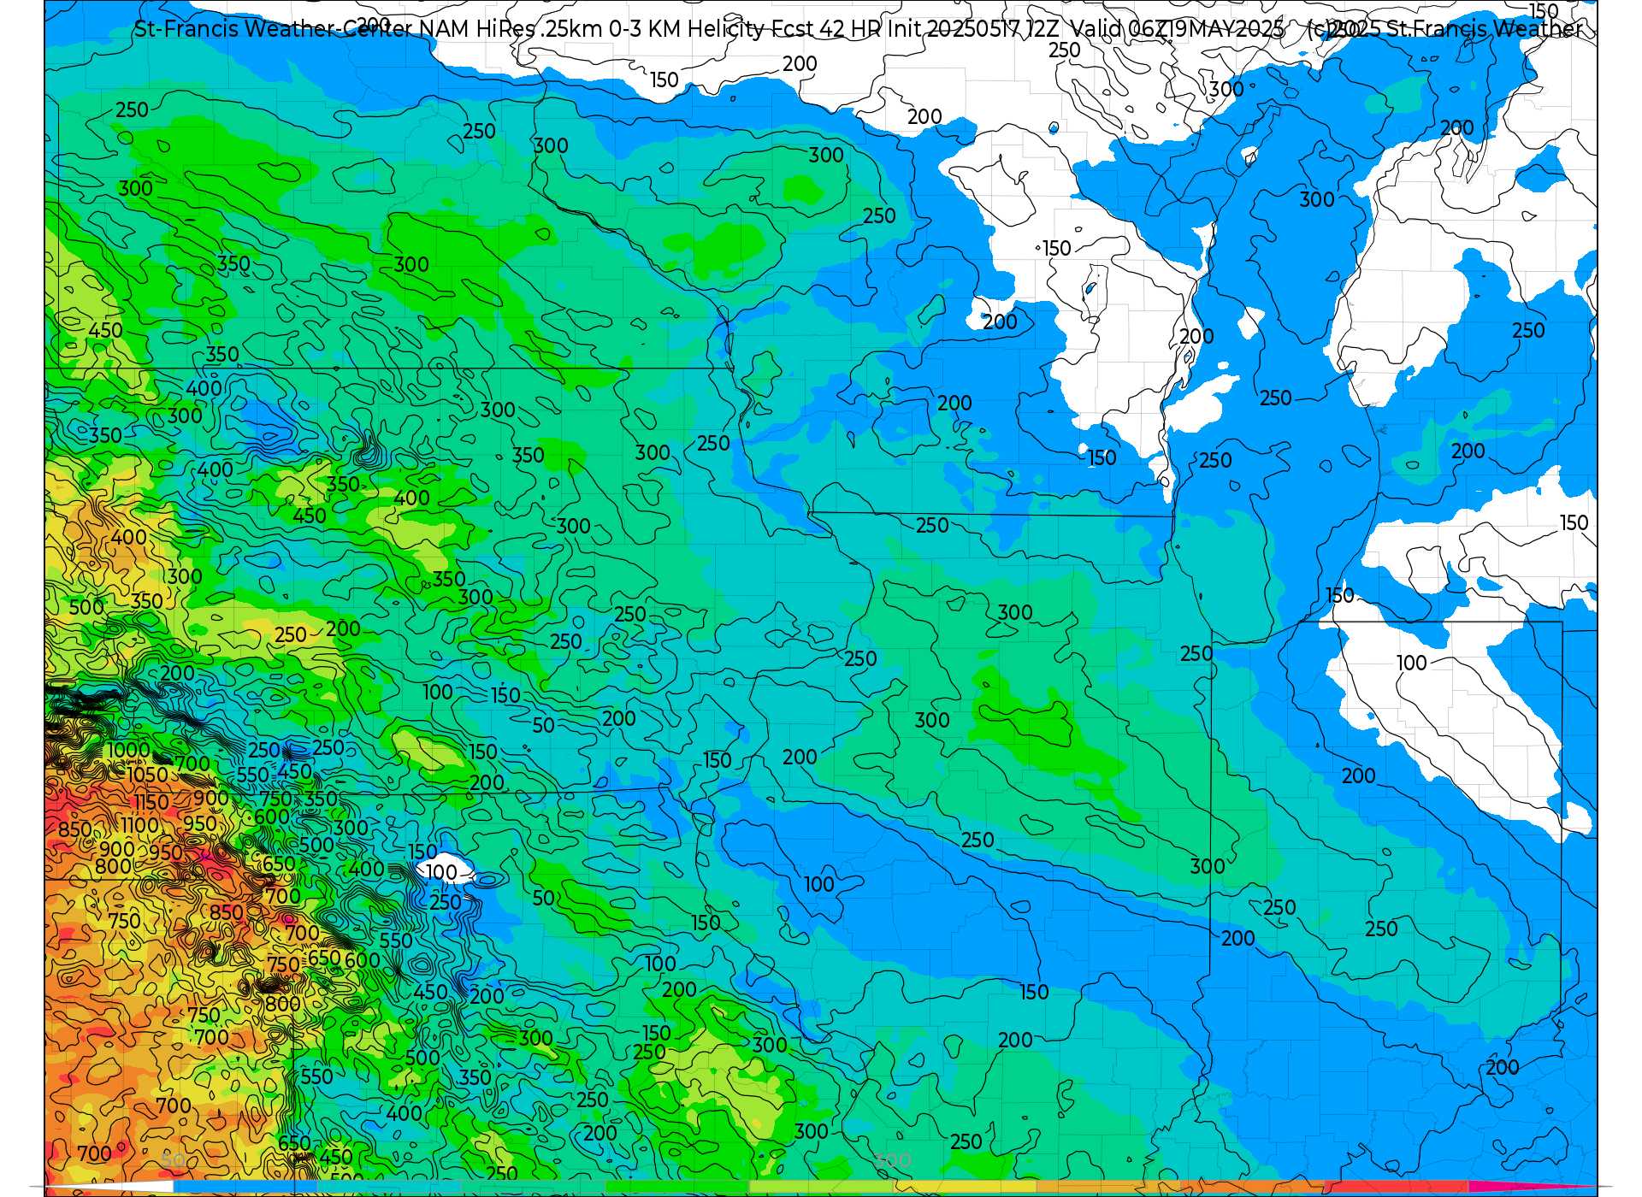Click the Valid 06Z19MAY2025 time text
Image resolution: width=1642 pixels, height=1197 pixels.
point(1178,29)
